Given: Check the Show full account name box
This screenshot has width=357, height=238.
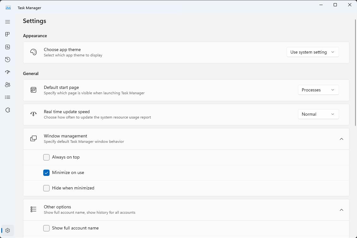Looking at the screenshot, I should click(x=46, y=228).
